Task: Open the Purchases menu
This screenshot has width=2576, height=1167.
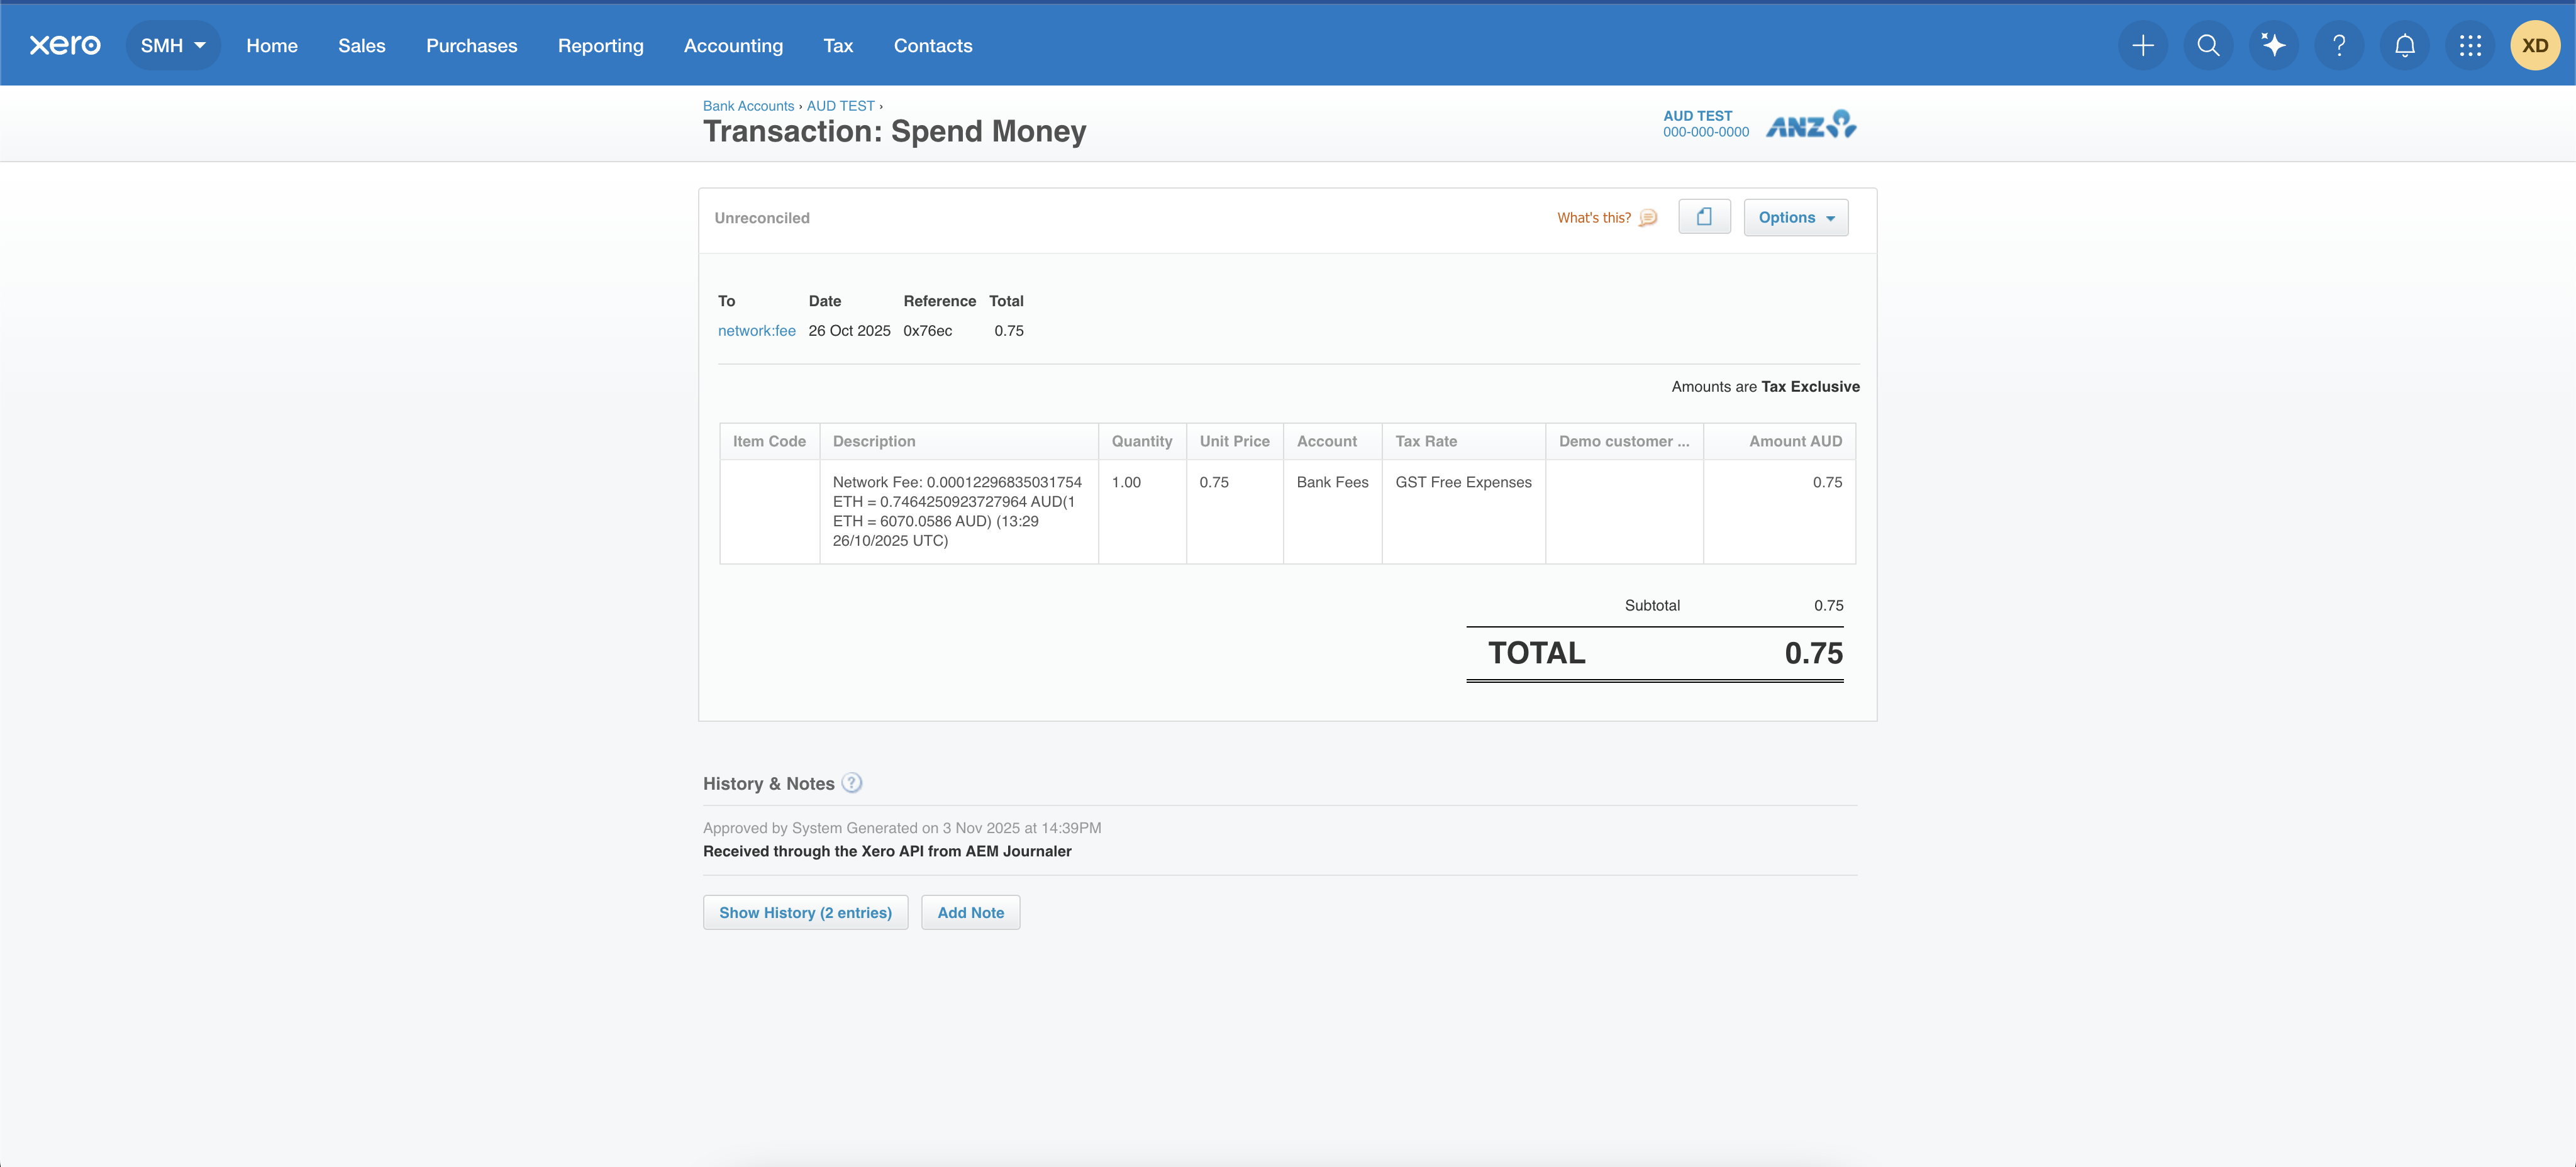Action: pos(471,45)
